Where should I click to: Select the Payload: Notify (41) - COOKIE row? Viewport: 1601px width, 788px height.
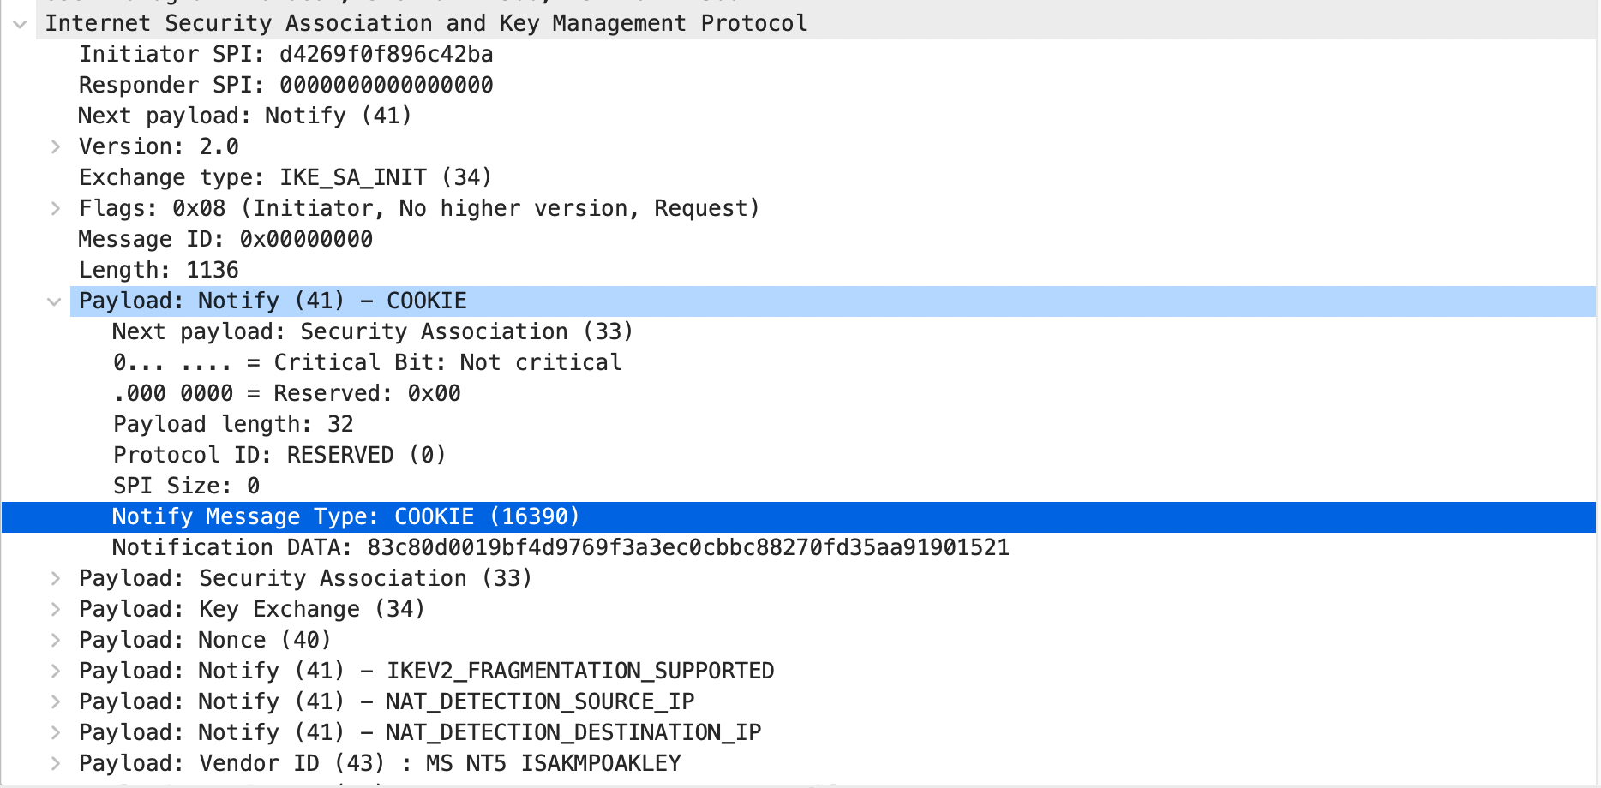tap(832, 301)
